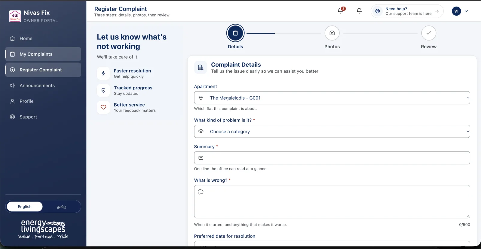Click the building icon beside Complaint Details
481x249 pixels.
(201, 67)
